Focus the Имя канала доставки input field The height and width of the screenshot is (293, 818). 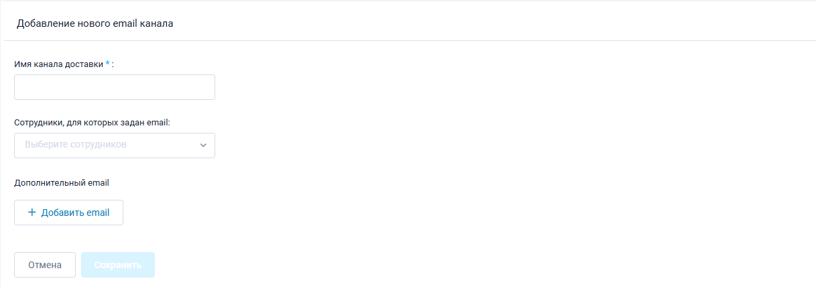115,87
